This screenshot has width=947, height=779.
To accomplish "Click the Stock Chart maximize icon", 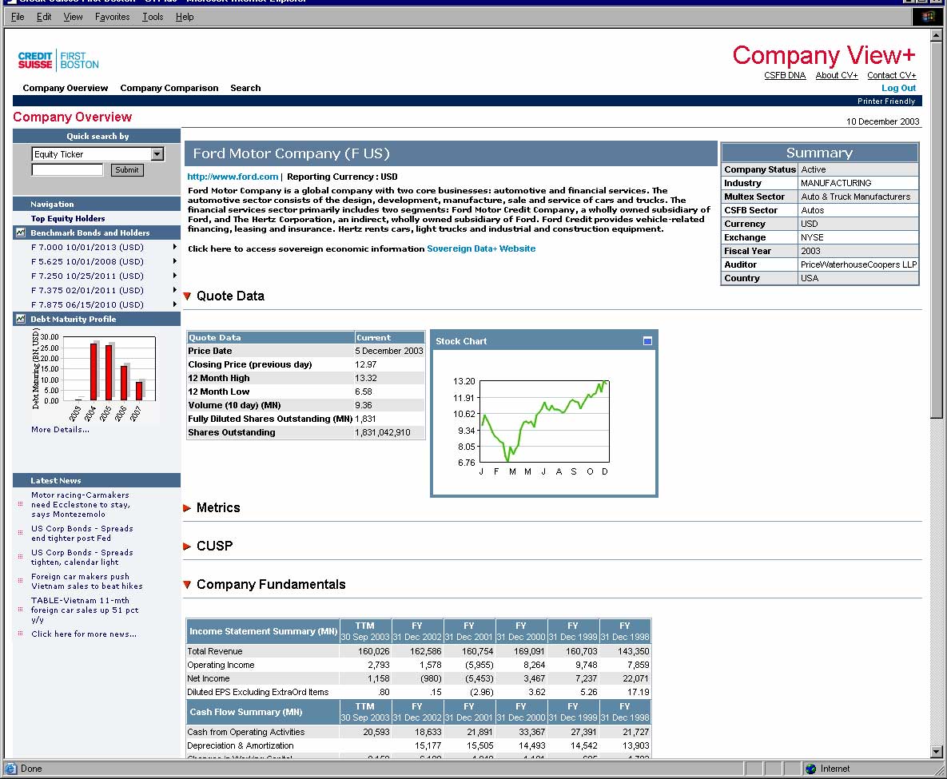I will tap(647, 341).
